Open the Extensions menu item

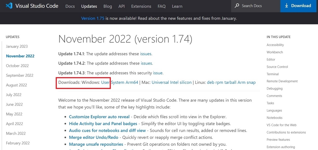[141, 6]
